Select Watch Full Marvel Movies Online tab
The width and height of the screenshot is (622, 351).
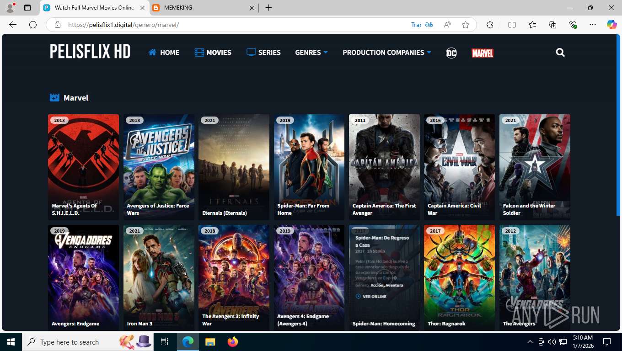pos(95,8)
